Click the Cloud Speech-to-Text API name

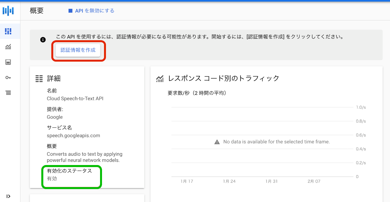click(75, 99)
